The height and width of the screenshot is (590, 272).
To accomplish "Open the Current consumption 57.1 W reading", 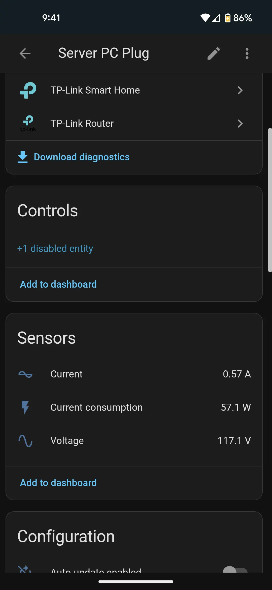I will (236, 407).
